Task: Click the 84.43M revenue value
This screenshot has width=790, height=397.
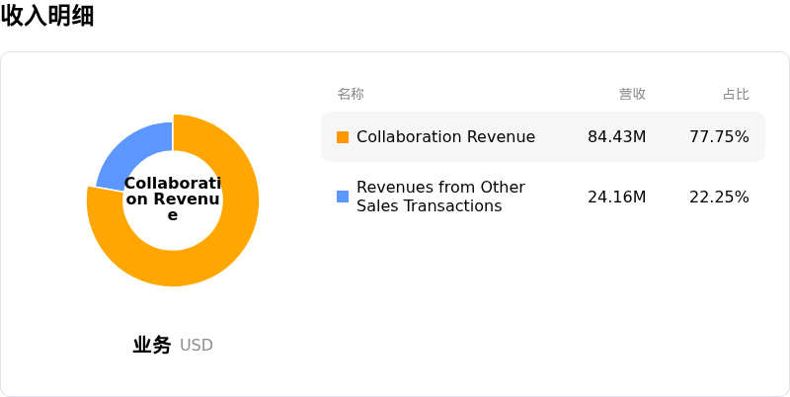Action: pos(616,137)
